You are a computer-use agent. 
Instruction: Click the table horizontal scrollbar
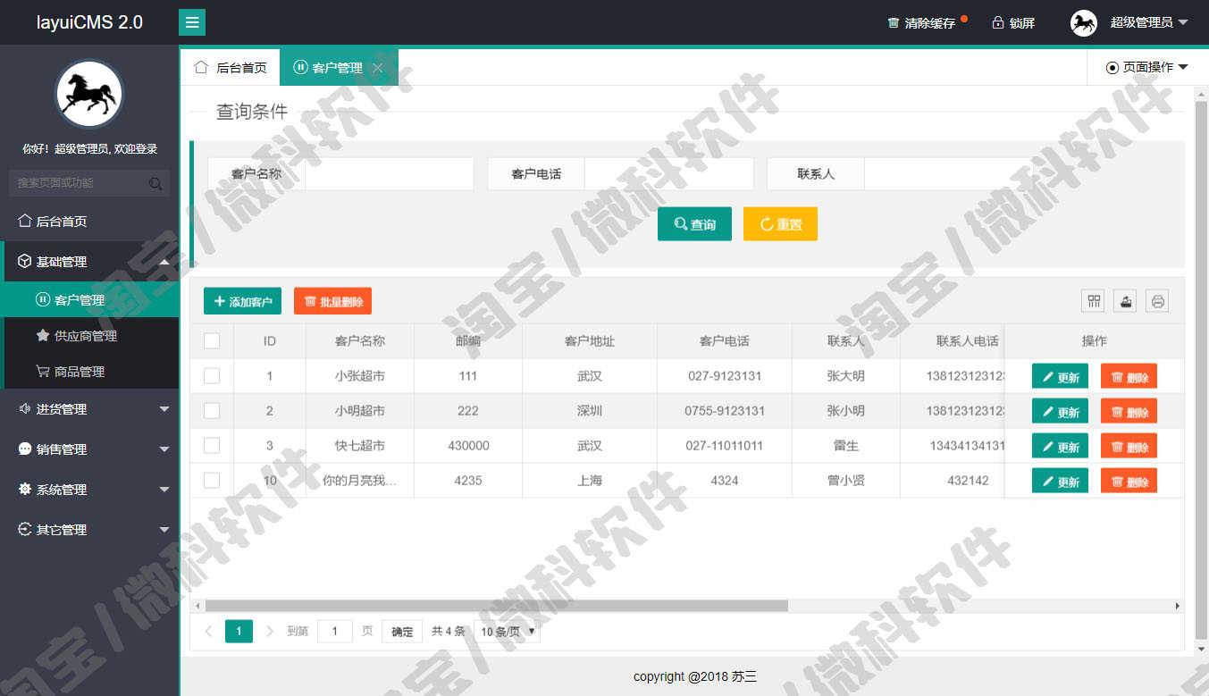coord(497,606)
